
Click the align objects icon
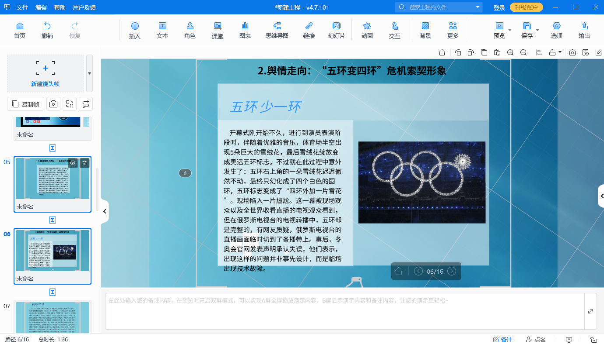pyautogui.click(x=539, y=52)
